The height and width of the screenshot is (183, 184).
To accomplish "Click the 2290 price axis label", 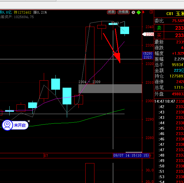I will point(150,119).
